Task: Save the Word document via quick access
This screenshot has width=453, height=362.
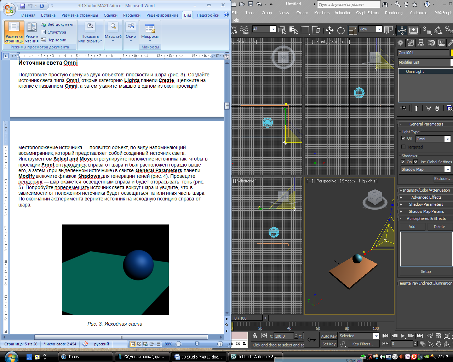Action: coord(23,6)
